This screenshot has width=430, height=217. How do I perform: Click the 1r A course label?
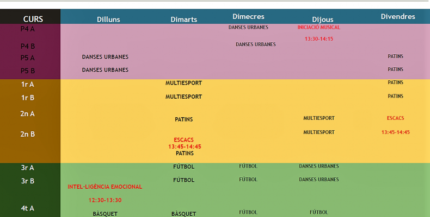(27, 85)
